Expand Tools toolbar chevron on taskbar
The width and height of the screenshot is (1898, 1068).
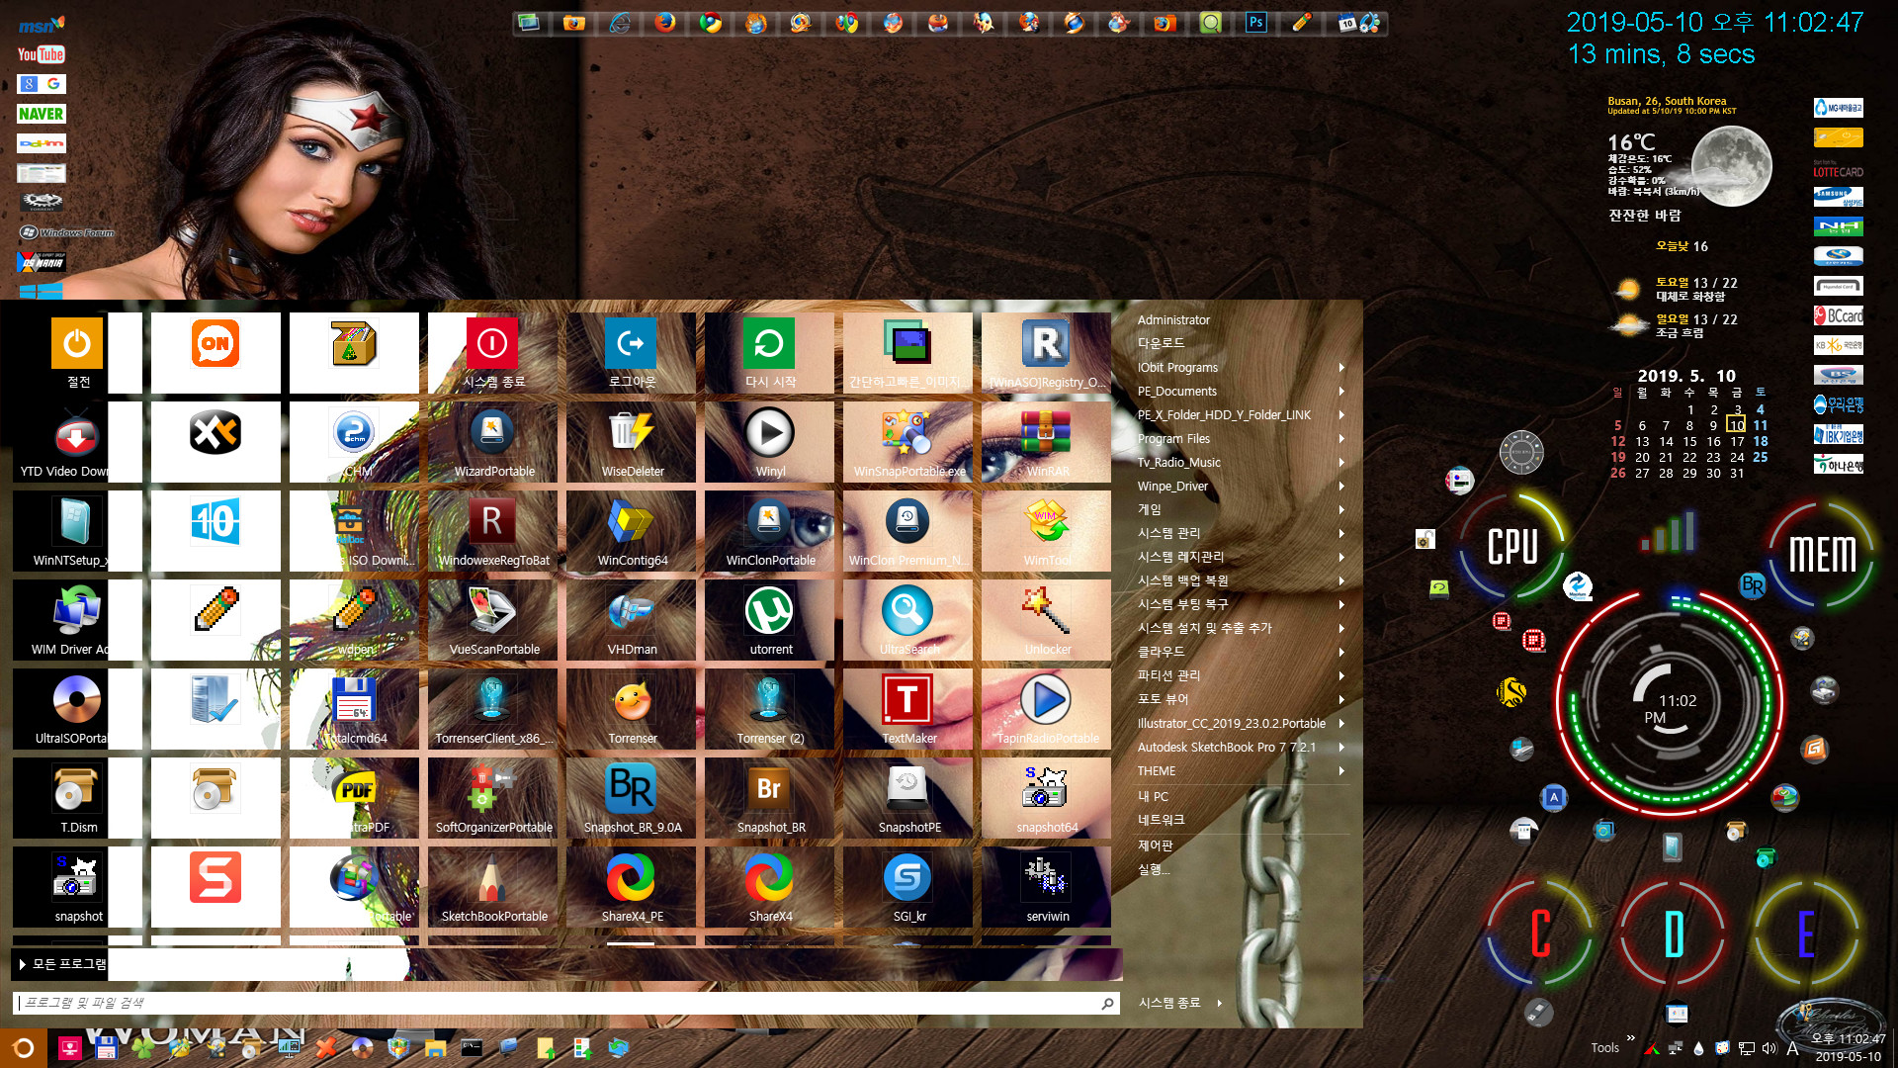[x=1630, y=1037]
